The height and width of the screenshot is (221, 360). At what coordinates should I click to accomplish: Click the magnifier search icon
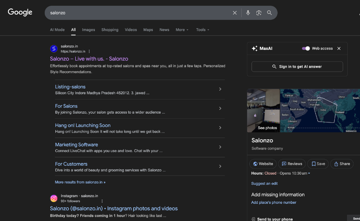pos(269,13)
